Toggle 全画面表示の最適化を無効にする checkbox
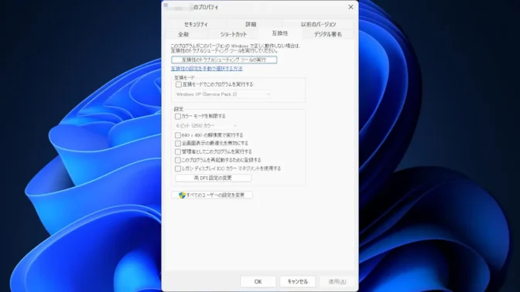 (178, 144)
